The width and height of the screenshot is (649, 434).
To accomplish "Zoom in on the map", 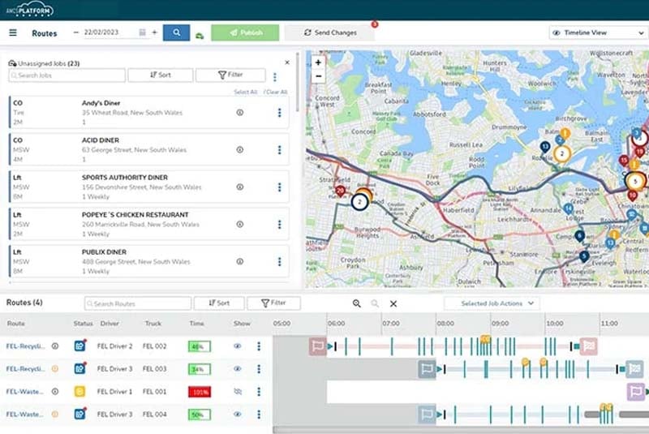I will (319, 62).
